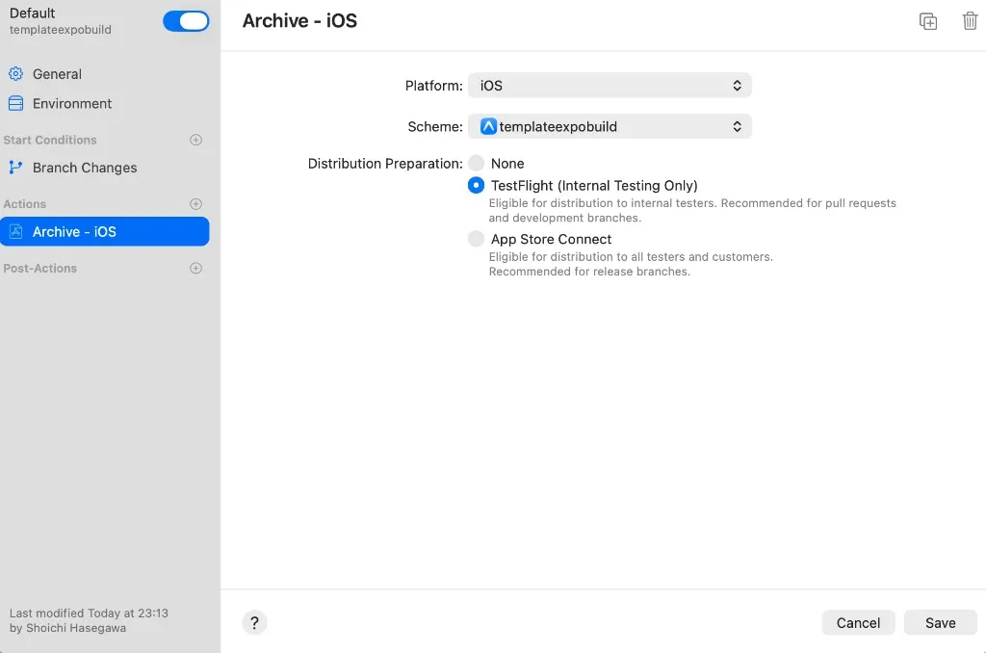
Task: Select Archive - iOS action row
Action: coord(104,231)
